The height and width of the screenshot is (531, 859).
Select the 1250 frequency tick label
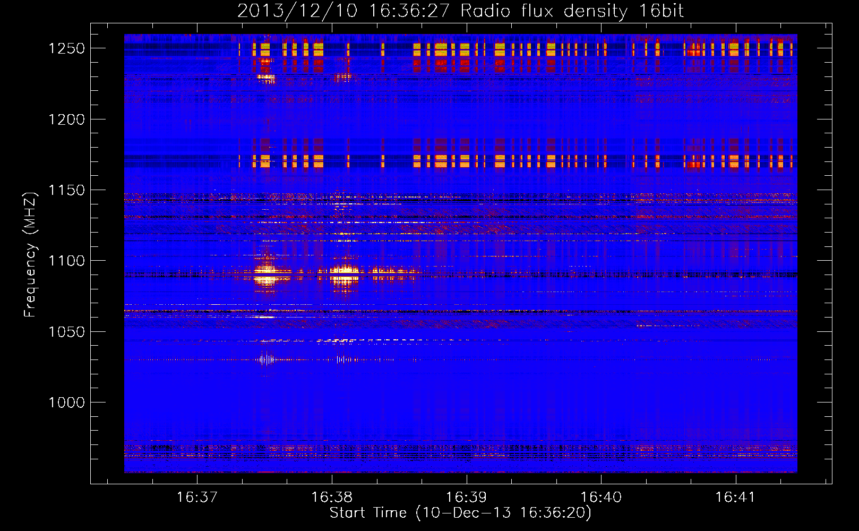67,48
